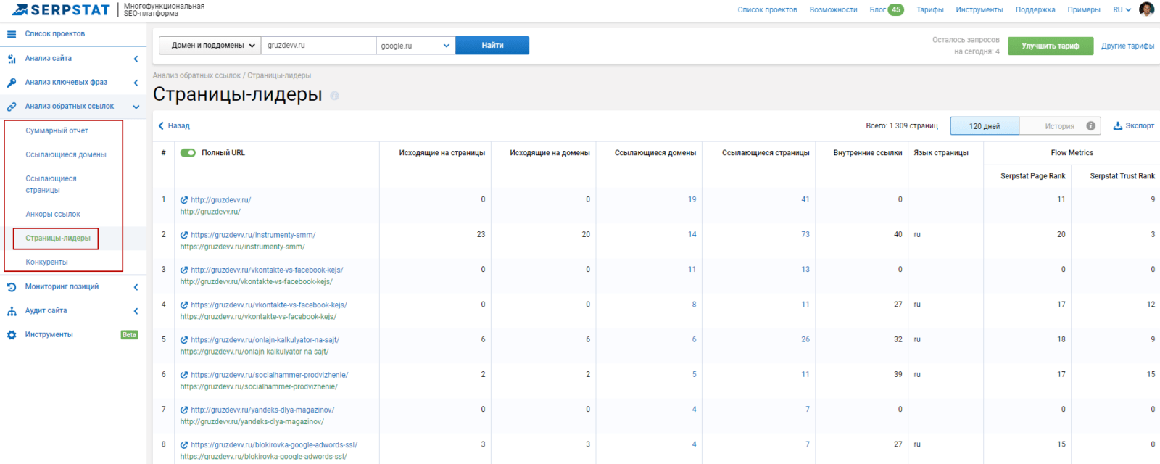Open external link icon for row 4 https vkontakte-vs-facebook-kejs

coord(184,305)
